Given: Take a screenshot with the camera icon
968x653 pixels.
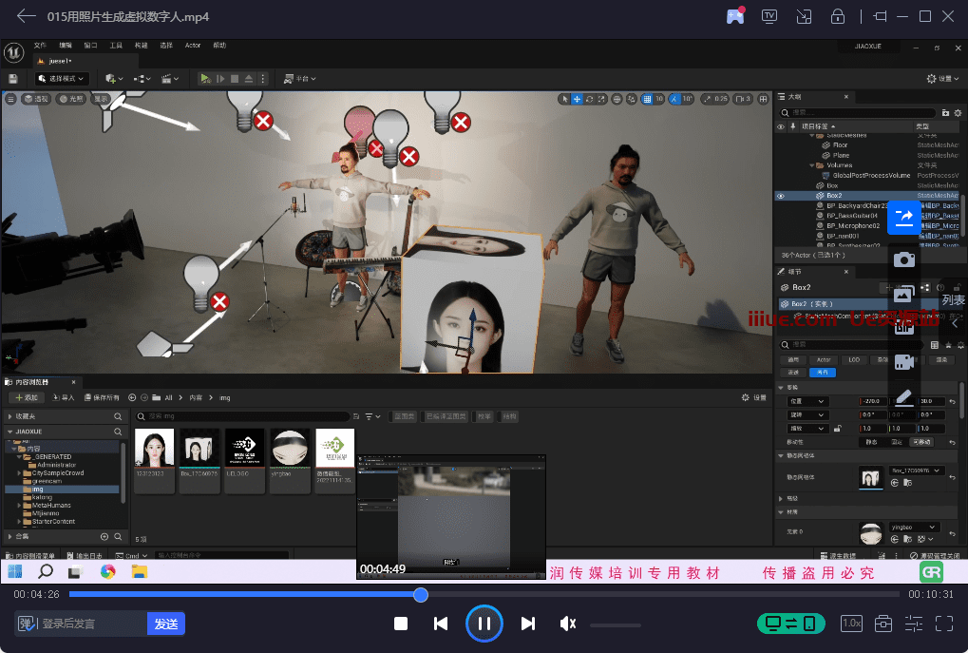Looking at the screenshot, I should click(x=903, y=259).
